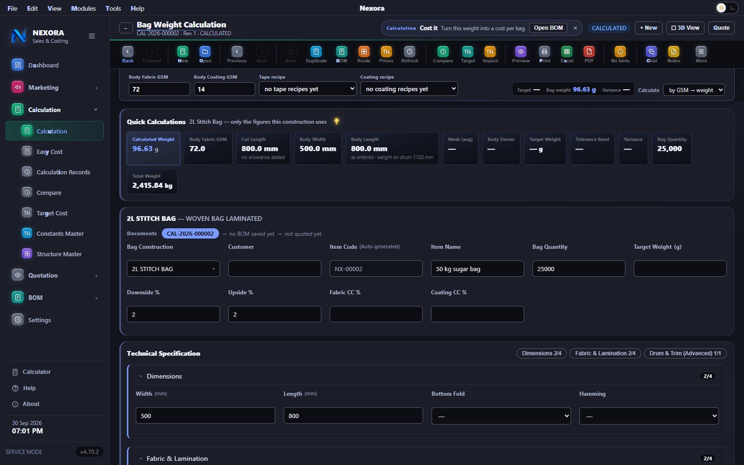Open the Help menu
Viewport: 744px width, 465px height.
click(137, 8)
